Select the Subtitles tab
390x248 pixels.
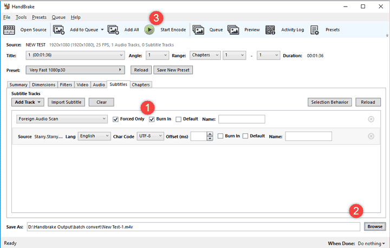point(119,84)
